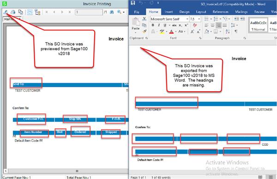
Task: Toggle superscript formatting in Word
Action: [x=186, y=25]
